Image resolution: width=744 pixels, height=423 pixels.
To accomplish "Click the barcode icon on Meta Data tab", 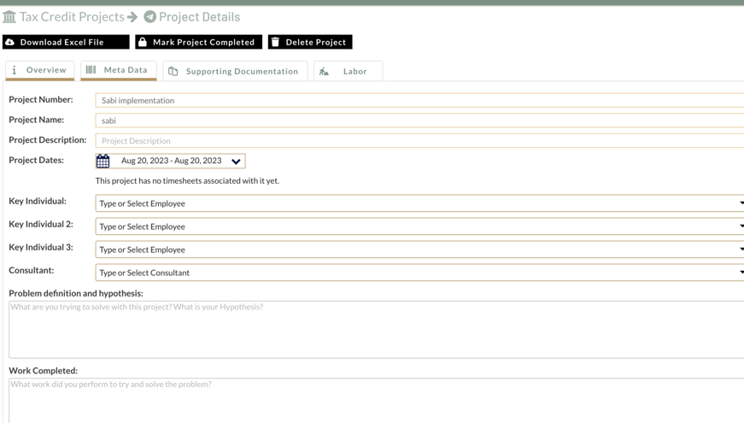I will click(91, 69).
